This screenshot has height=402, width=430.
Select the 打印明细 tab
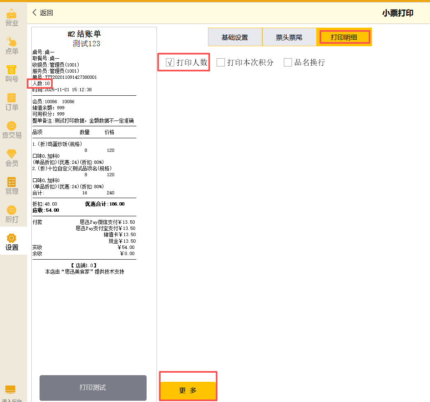[x=344, y=37]
